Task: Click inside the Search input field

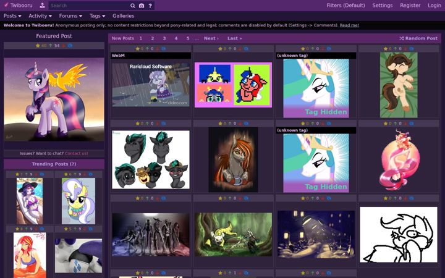Action: [88, 6]
